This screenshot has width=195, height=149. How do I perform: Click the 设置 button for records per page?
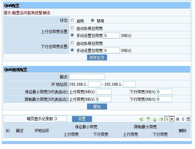tap(82, 119)
